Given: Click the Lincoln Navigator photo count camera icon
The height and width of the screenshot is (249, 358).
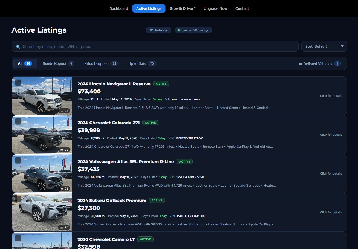Looking at the screenshot, I should tap(62, 111).
